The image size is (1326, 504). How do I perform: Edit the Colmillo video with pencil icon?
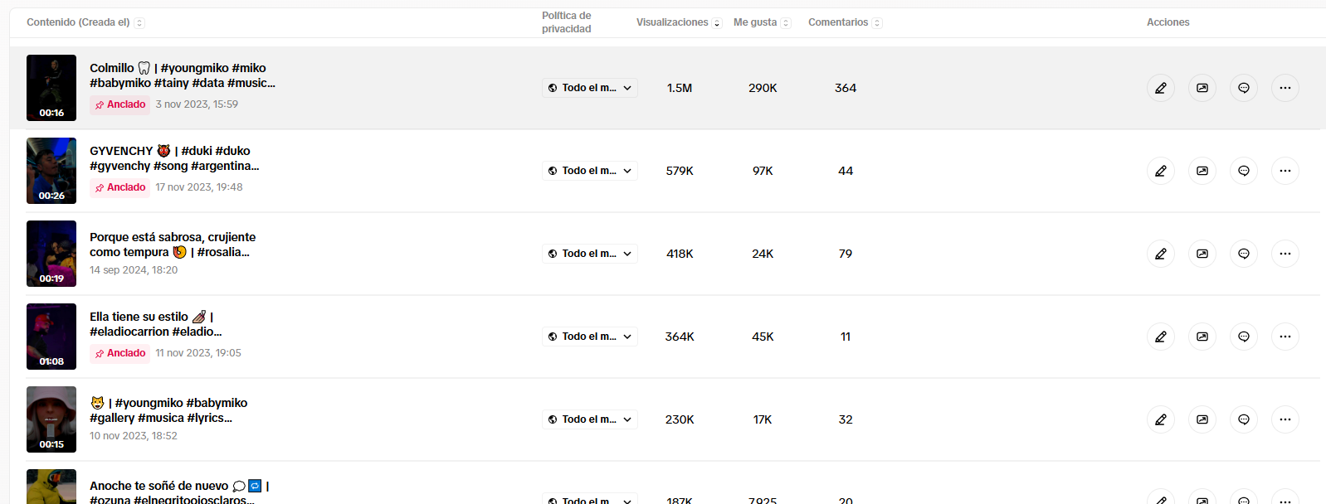(1161, 88)
